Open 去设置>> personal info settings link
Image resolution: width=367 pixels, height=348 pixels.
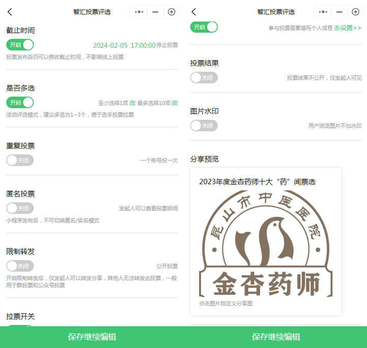coord(347,28)
